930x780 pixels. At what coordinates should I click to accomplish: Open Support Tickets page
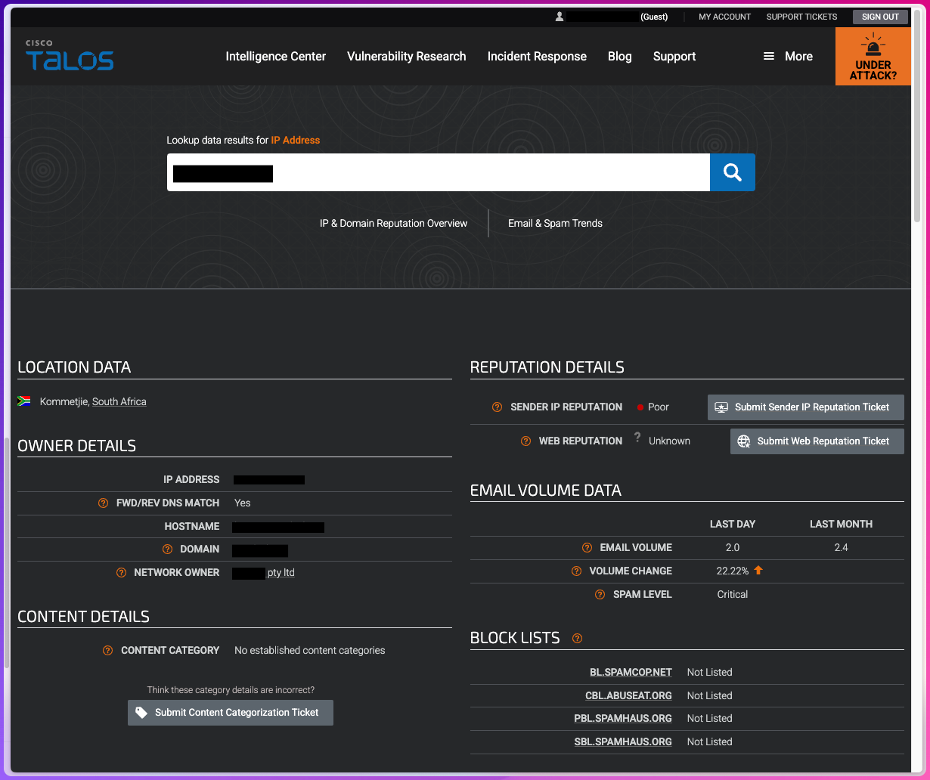click(x=802, y=17)
